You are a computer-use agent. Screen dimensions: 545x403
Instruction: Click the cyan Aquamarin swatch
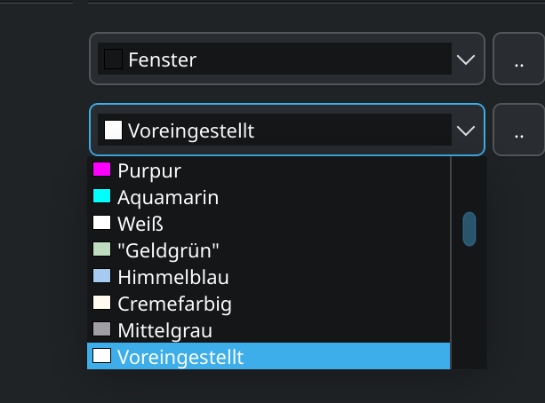pyautogui.click(x=101, y=195)
